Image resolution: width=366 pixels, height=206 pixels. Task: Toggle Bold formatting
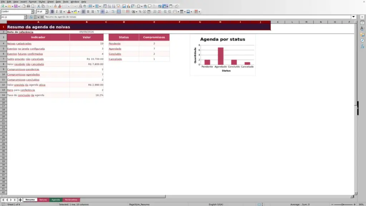(x=52, y=12)
